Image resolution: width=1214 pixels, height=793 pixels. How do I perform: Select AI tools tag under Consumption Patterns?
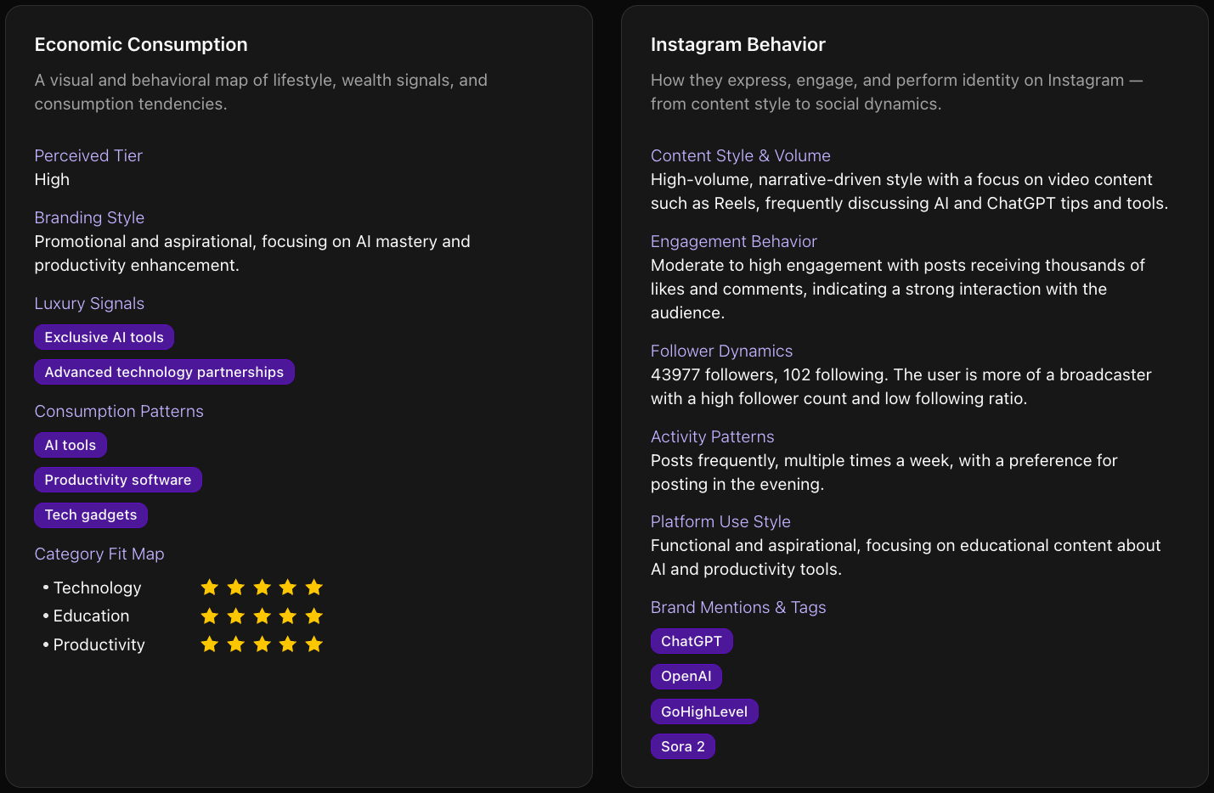coord(71,445)
